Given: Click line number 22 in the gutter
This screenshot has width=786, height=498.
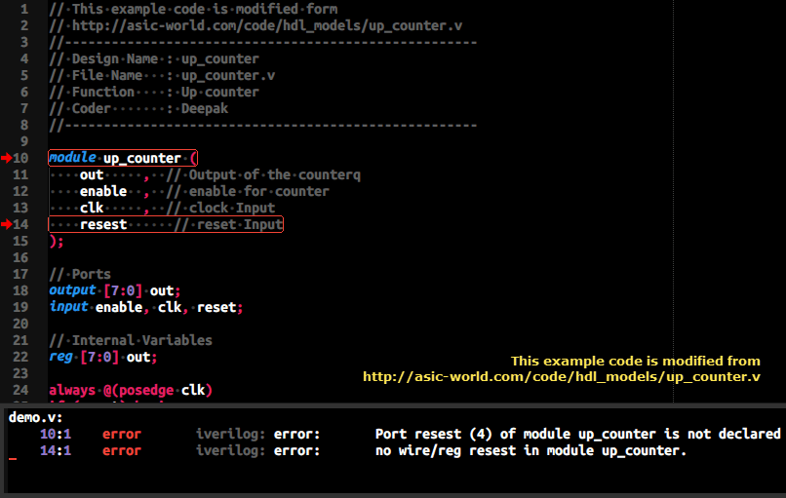Looking at the screenshot, I should pos(21,357).
